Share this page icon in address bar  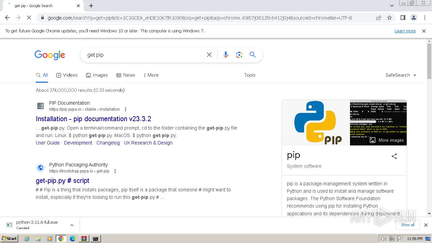[379, 18]
